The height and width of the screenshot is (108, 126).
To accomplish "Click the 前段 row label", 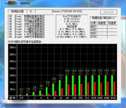I will pyautogui.click(x=93, y=26).
